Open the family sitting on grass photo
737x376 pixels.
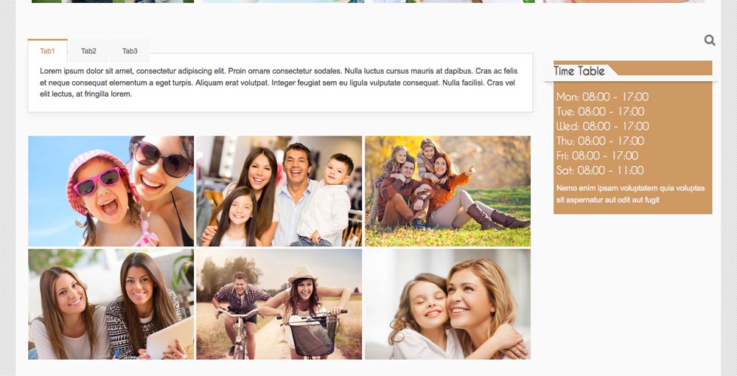(447, 191)
